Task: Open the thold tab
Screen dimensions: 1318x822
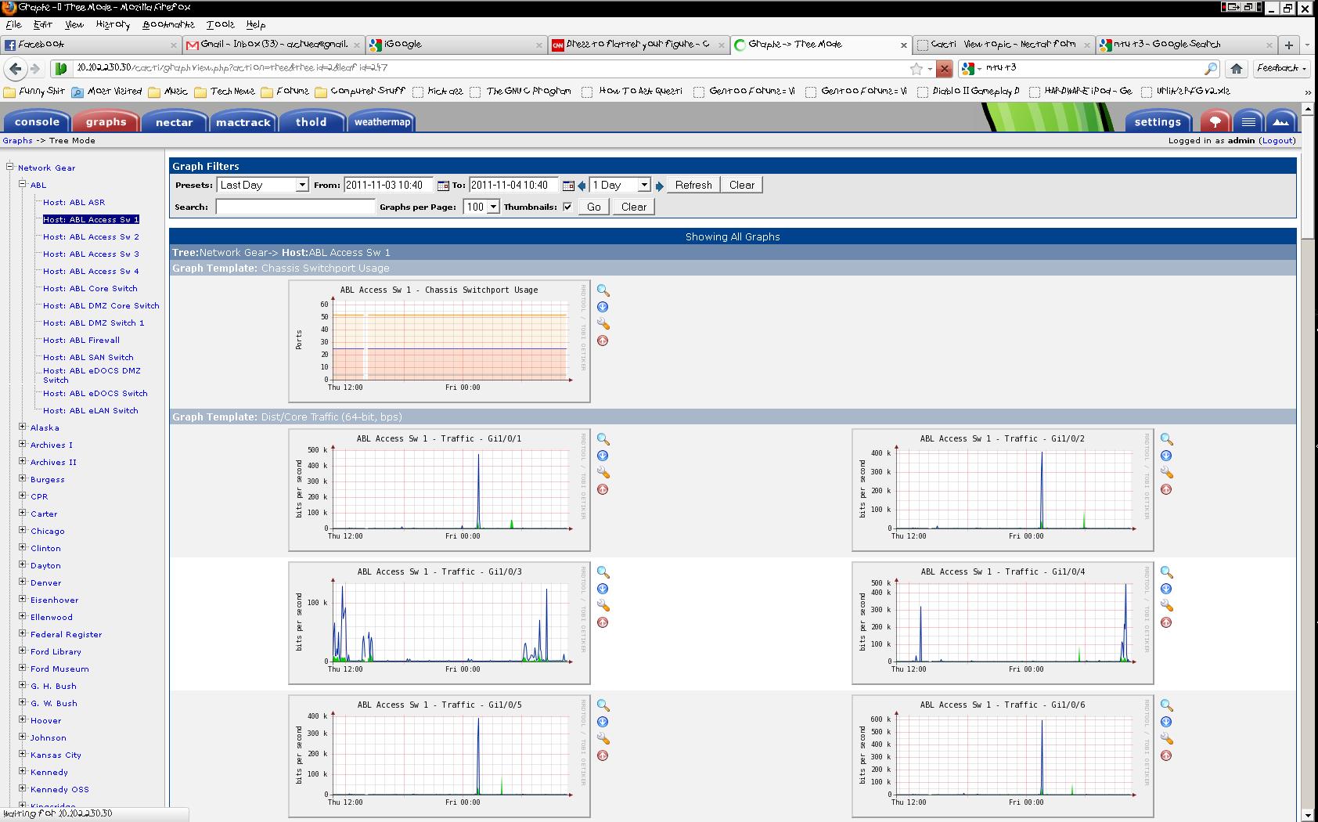Action: (311, 121)
